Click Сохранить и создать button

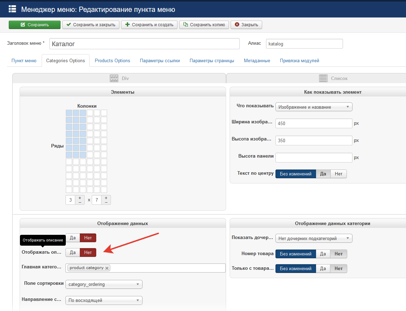click(149, 25)
